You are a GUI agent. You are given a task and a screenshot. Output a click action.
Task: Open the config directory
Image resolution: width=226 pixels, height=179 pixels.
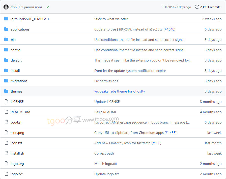(x=15, y=50)
